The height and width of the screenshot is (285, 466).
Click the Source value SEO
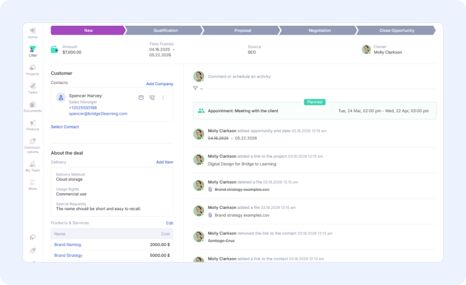[x=252, y=52]
